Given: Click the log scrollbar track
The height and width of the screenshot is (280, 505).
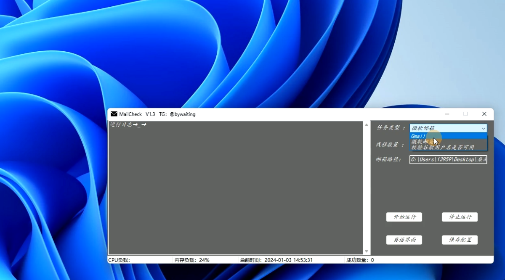Looking at the screenshot, I should click(x=366, y=189).
